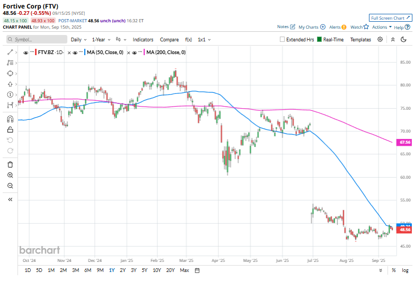The width and height of the screenshot is (414, 281).
Task: Open the Indicators menu
Action: point(143,40)
